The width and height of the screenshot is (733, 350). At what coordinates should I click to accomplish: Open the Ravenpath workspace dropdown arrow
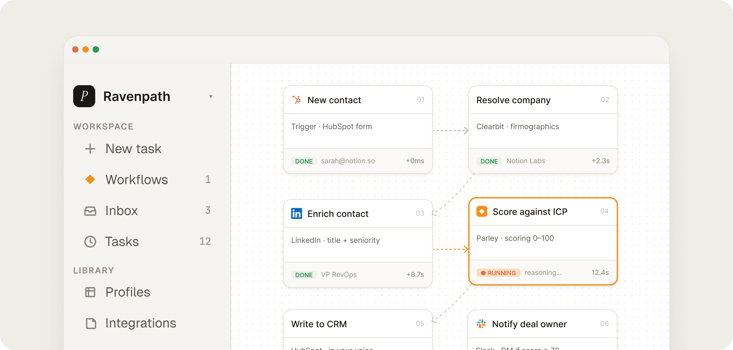coord(211,97)
